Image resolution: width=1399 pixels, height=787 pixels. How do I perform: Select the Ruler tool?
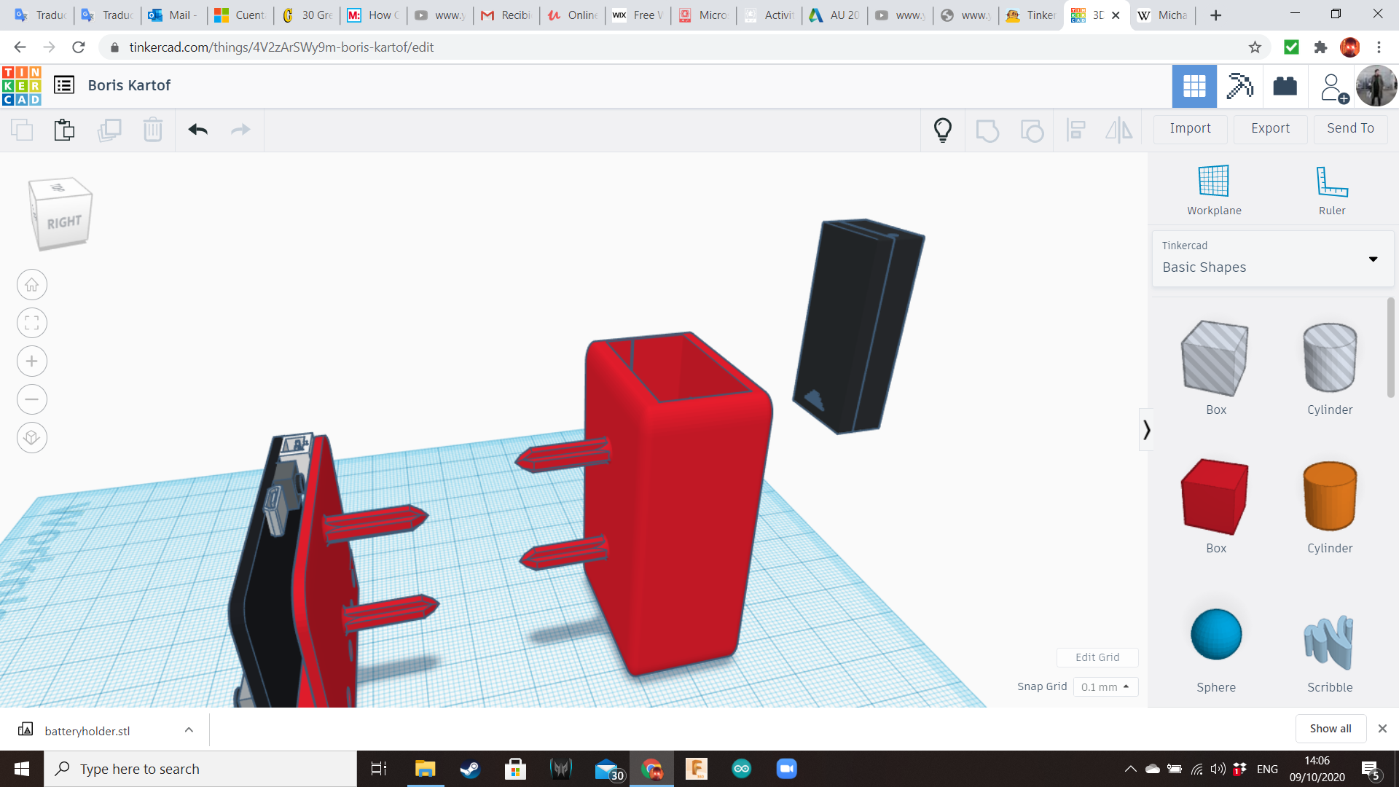pos(1331,181)
